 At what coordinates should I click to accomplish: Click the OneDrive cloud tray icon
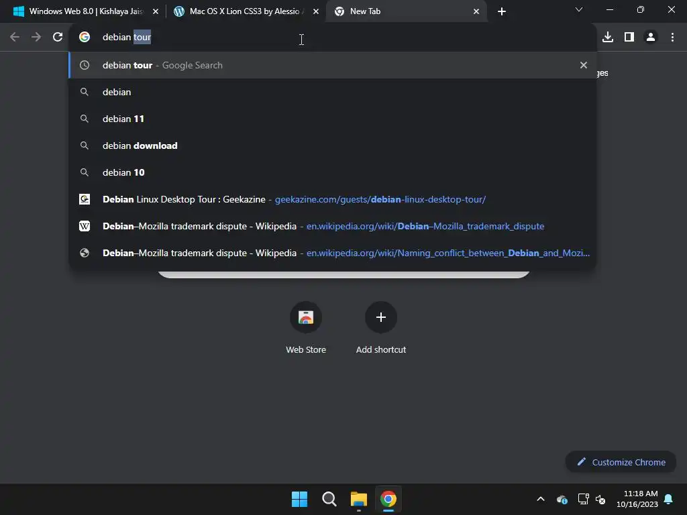562,499
